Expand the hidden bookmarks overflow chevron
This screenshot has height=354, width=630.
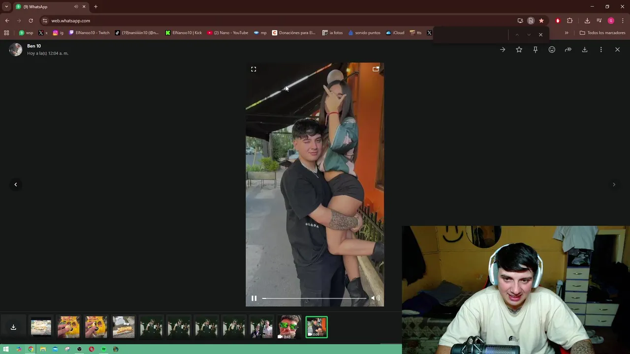point(567,33)
